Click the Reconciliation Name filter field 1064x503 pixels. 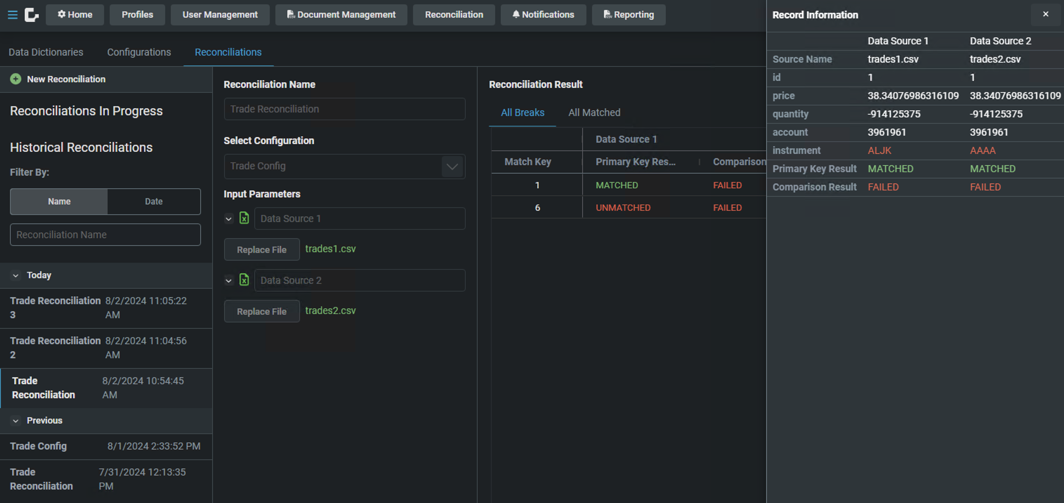point(105,235)
